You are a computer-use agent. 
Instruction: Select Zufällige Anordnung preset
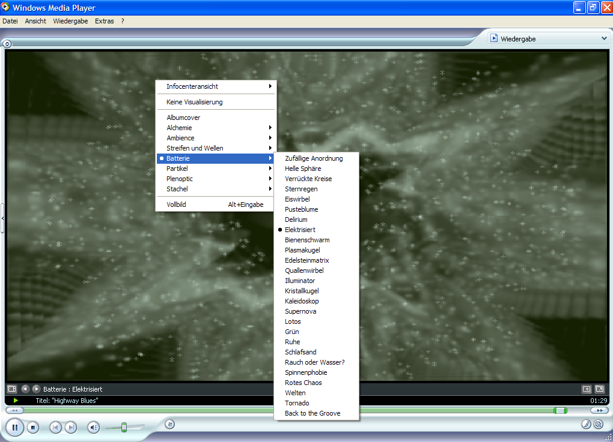point(316,158)
